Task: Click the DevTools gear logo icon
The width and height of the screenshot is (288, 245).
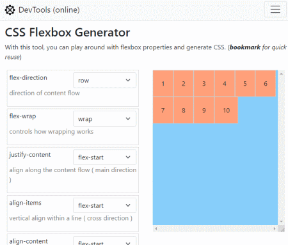Action: point(10,10)
